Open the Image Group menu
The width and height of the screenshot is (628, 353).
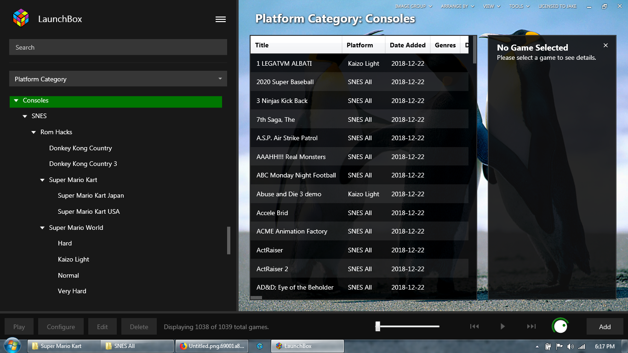(414, 6)
